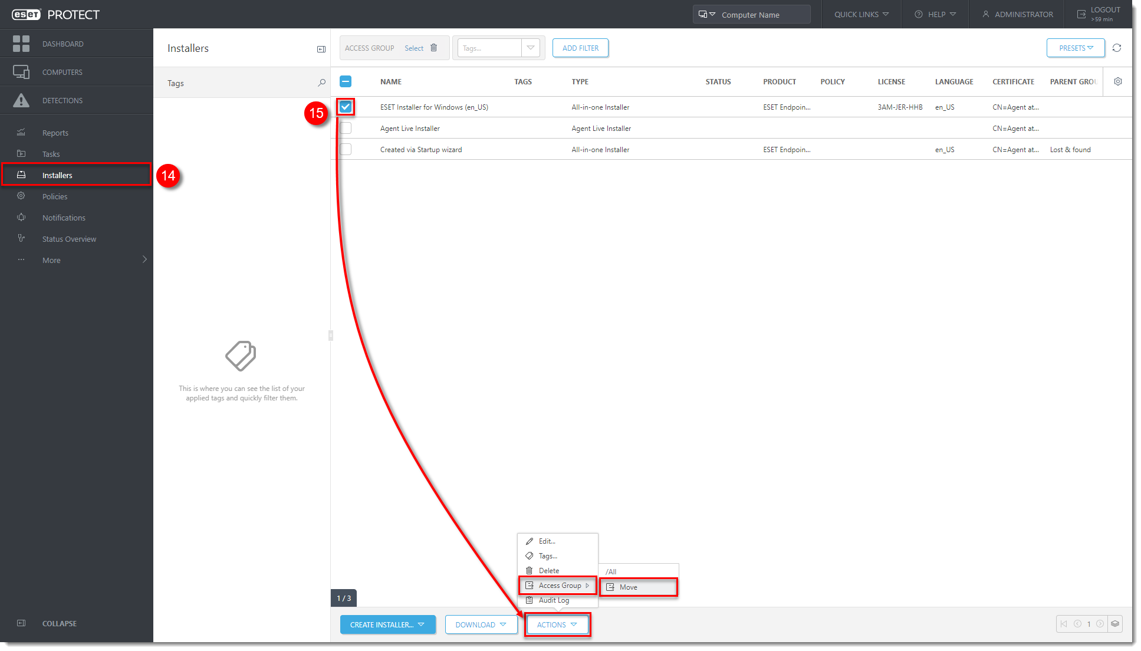Click the Computers monitor icon in sidebar

click(x=21, y=72)
